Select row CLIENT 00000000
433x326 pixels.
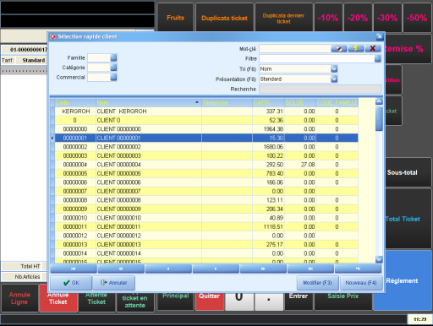[x=206, y=129]
